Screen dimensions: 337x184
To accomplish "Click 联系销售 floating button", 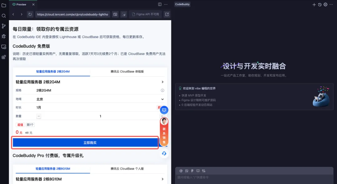I will 164,132.
